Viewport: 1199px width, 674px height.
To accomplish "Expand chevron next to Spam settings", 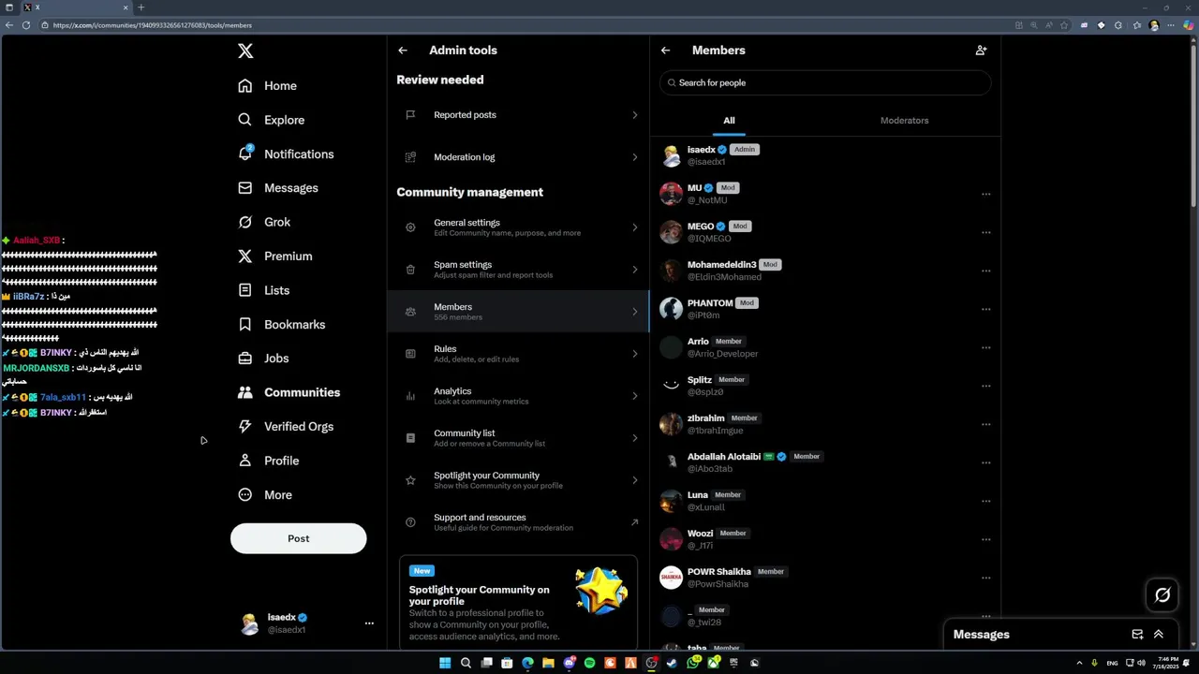I will 634,270.
